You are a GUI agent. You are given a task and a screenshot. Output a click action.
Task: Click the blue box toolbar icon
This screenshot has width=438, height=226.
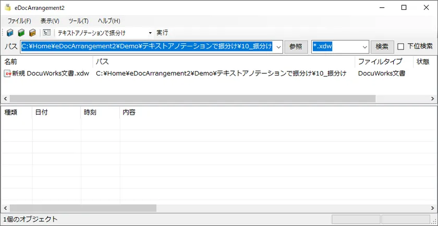[x=10, y=33]
